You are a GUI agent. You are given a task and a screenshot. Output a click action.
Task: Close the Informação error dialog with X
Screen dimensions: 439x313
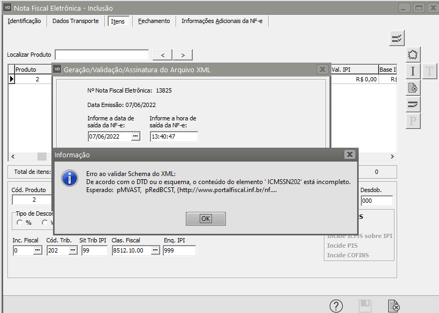(x=350, y=155)
